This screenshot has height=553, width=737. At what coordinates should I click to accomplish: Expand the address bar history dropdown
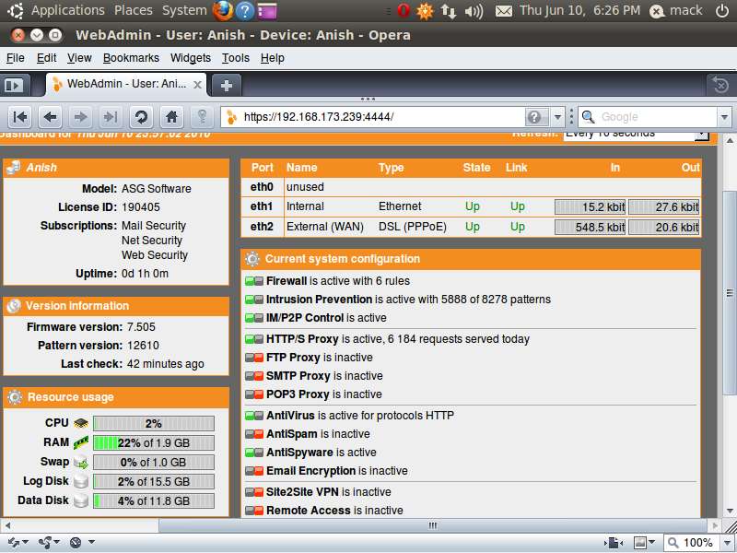(557, 117)
